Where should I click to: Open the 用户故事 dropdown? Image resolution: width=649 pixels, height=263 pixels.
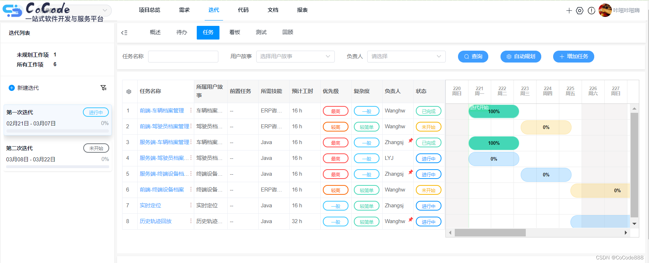tap(295, 56)
